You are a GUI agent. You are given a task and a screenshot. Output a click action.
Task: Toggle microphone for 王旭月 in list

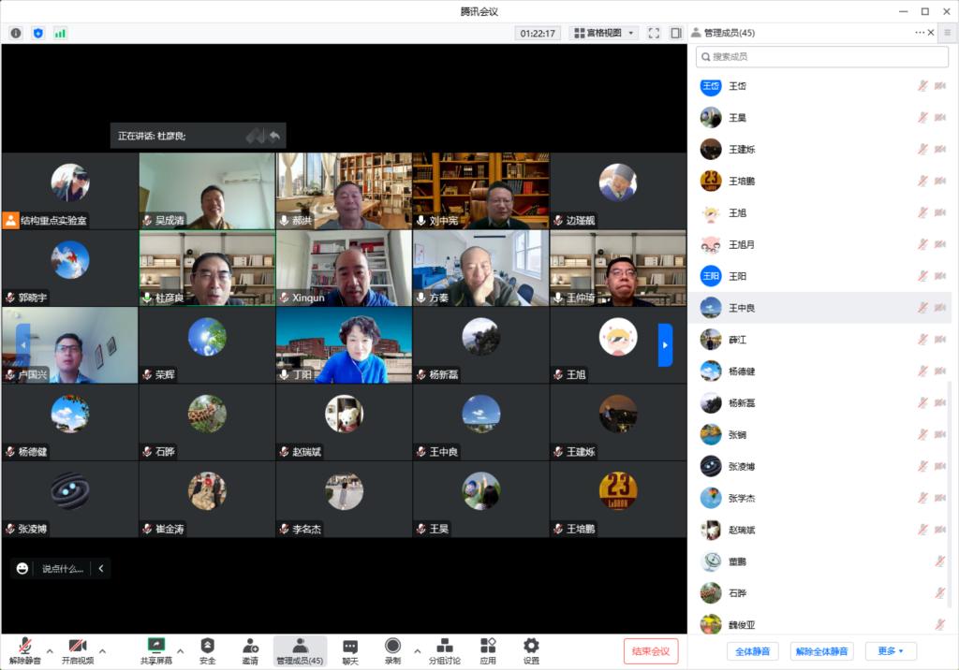[x=922, y=244]
